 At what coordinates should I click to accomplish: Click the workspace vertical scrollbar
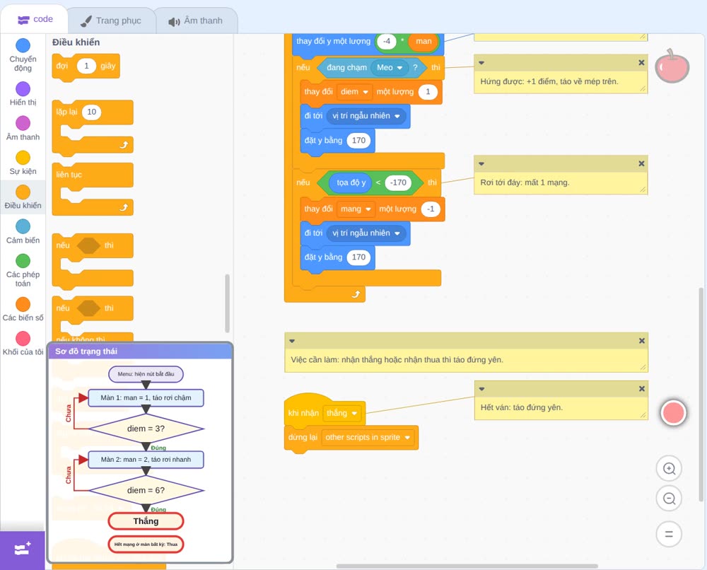[701, 394]
